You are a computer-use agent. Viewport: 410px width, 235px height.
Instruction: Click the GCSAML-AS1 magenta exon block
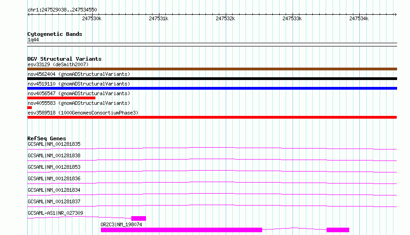139,218
